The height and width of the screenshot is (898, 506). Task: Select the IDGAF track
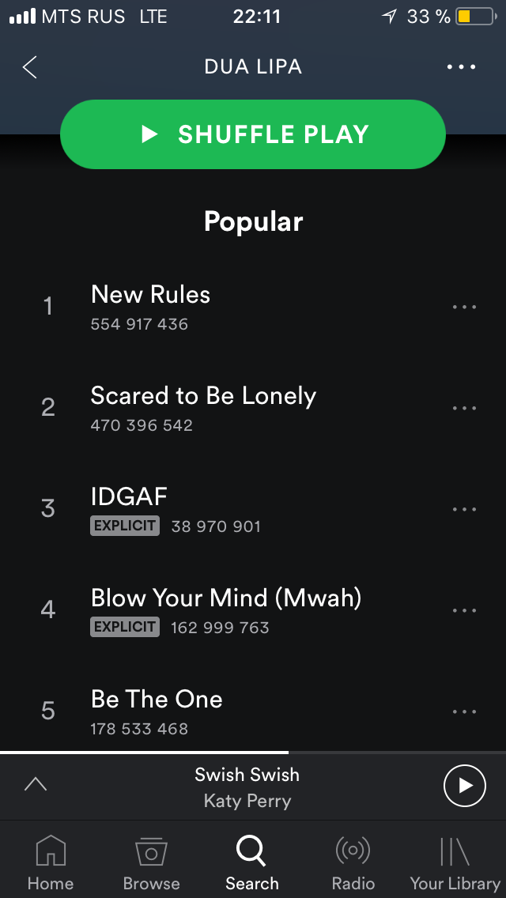pos(130,497)
